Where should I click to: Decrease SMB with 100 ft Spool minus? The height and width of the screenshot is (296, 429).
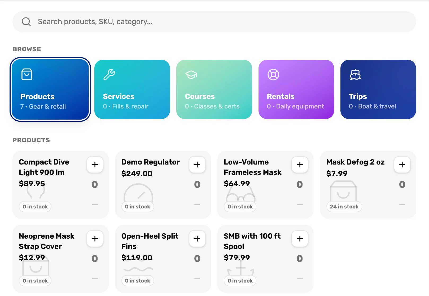pos(300,279)
